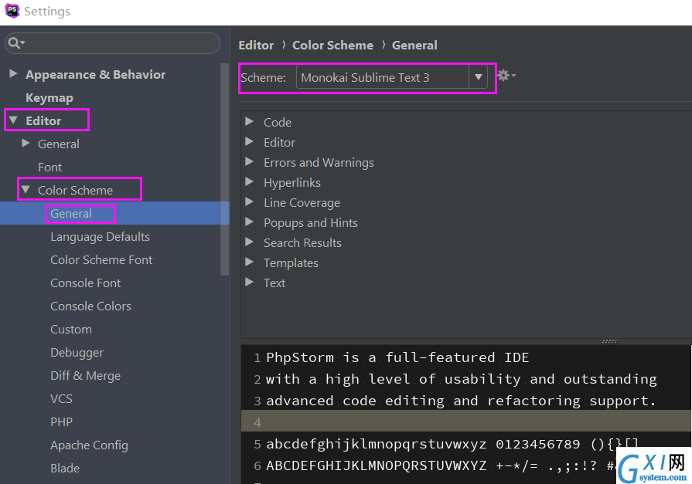Expand the Templates category

(x=249, y=262)
